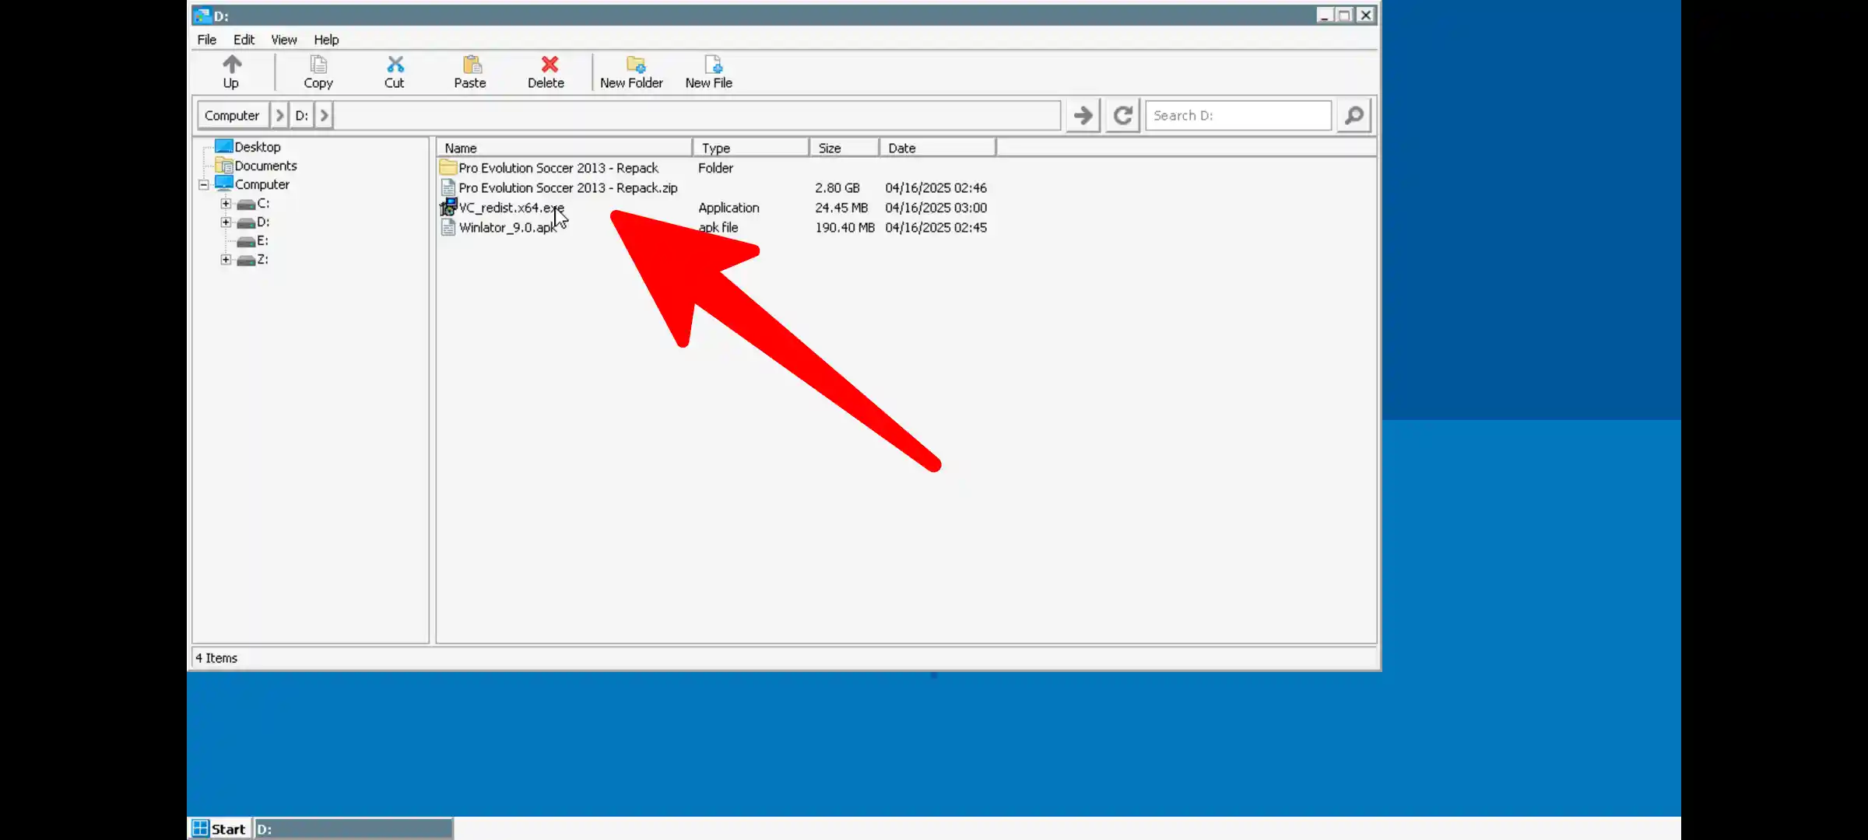Open the View menu
This screenshot has height=840, width=1868.
[x=283, y=40]
